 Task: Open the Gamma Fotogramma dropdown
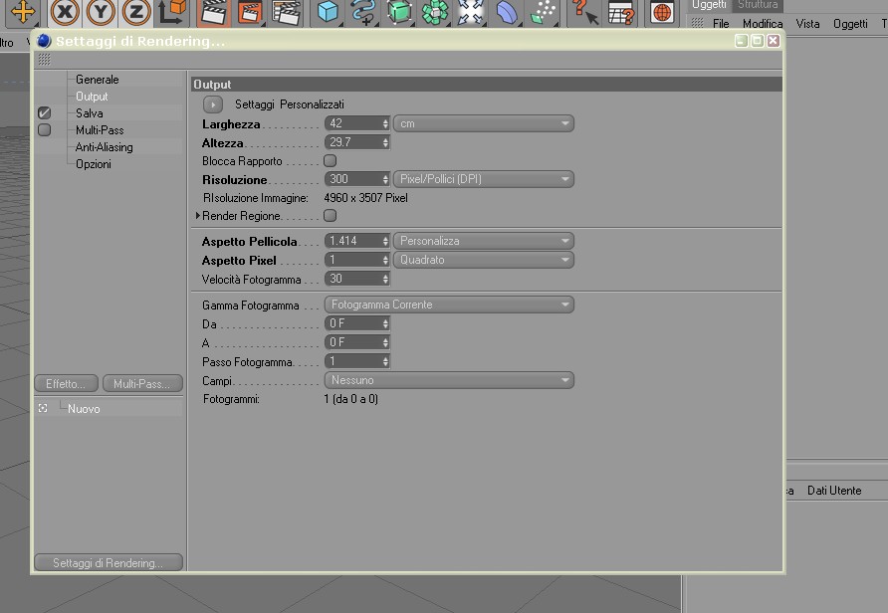pyautogui.click(x=449, y=305)
